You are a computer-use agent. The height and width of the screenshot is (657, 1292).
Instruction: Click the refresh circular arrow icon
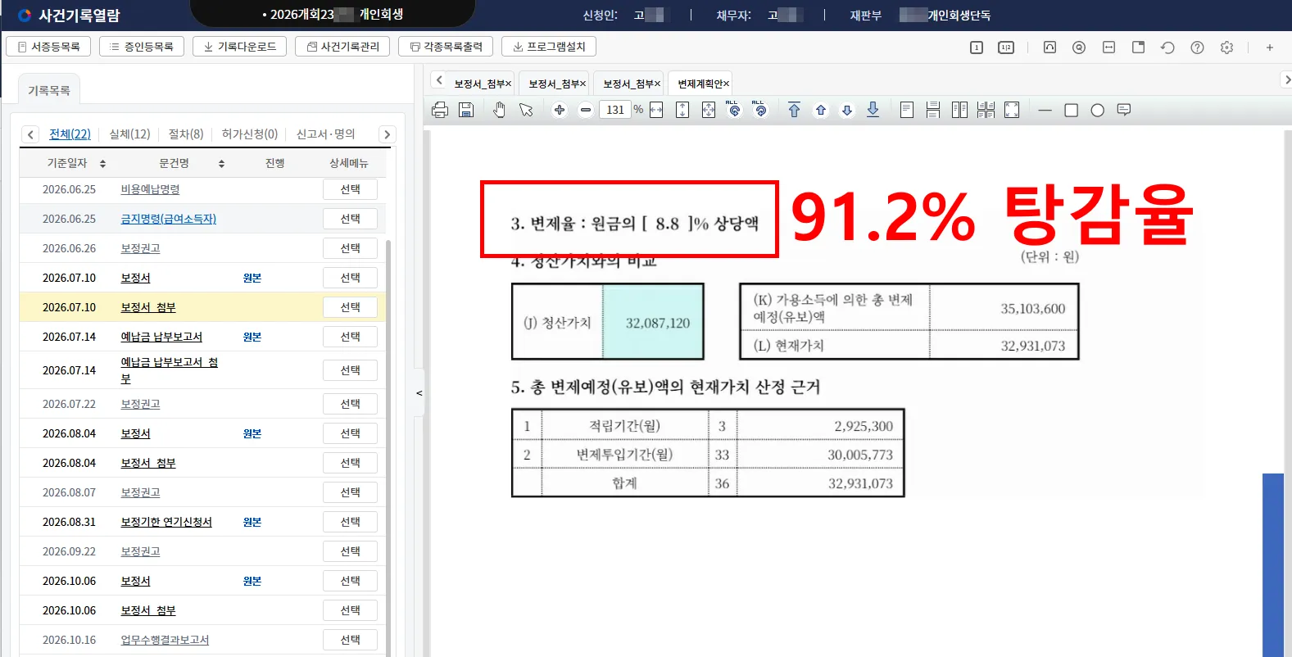[x=1167, y=48]
